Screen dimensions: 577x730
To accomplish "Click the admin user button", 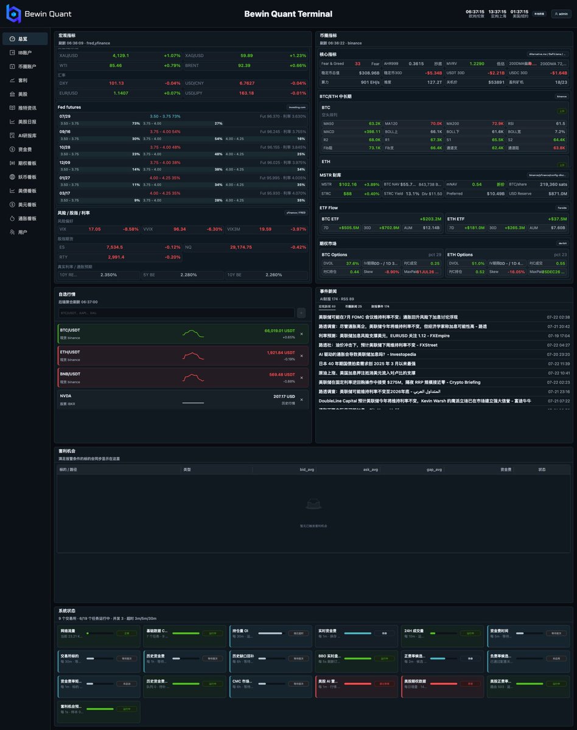I will [561, 13].
